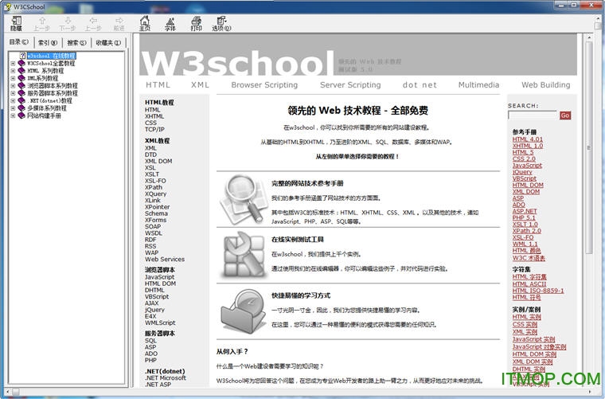Select the W3school 在线教程 tree item
The image size is (605, 399).
[51, 56]
